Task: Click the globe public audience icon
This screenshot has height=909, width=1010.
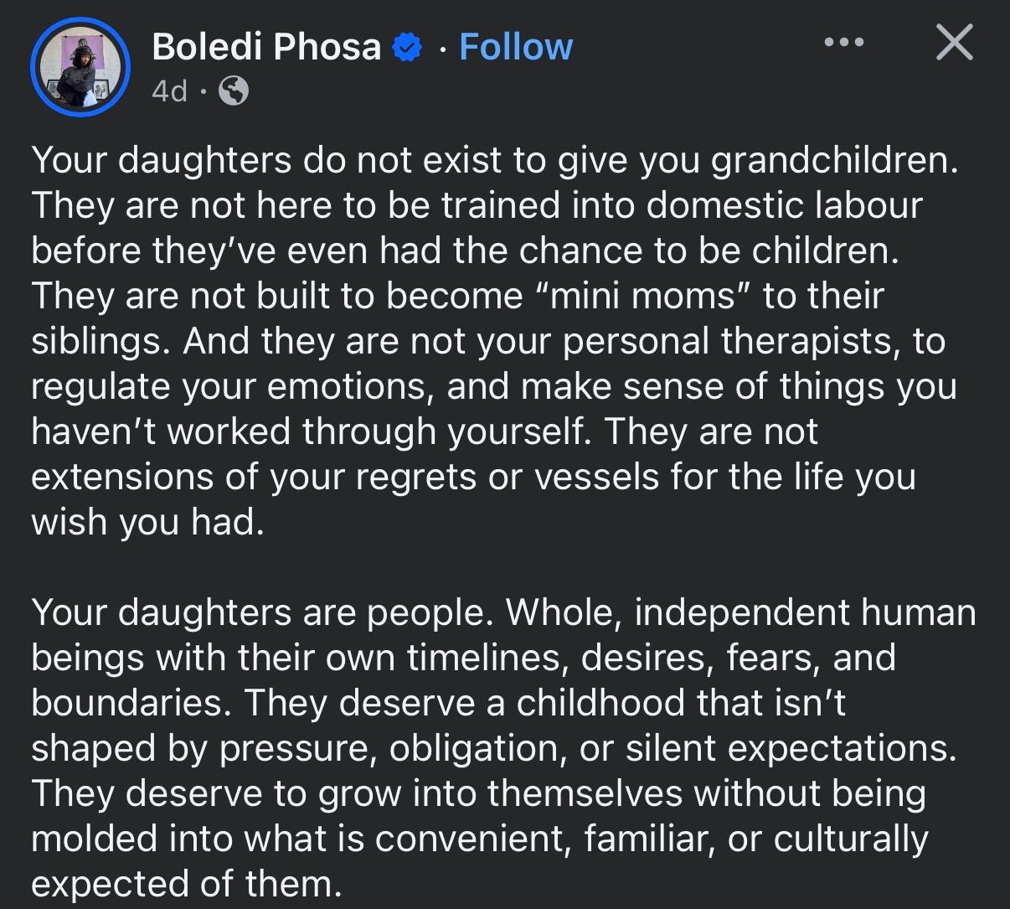Action: 234,90
